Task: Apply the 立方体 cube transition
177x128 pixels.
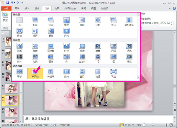Action: (x=82, y=58)
